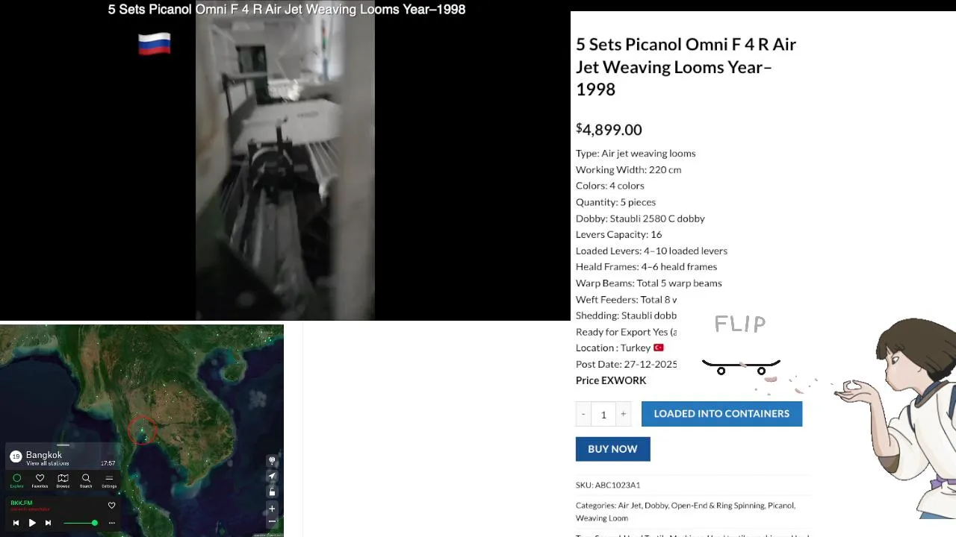Zoom out on the map with minus
The height and width of the screenshot is (537, 956).
pos(272,521)
